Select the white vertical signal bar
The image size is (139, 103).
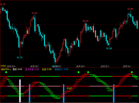pos(20,91)
